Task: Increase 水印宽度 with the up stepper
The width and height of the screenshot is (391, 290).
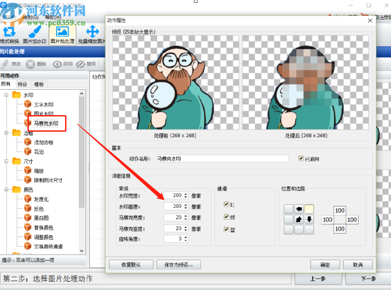Action: [x=186, y=194]
